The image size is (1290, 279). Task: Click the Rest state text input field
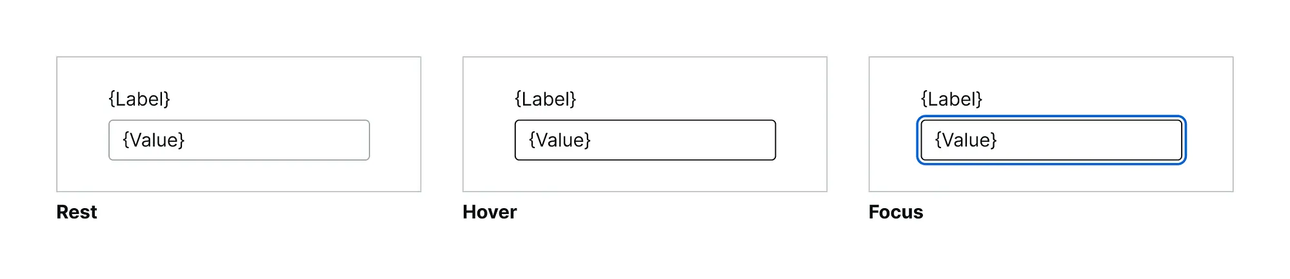point(239,140)
